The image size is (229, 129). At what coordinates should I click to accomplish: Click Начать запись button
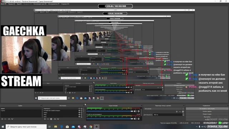(x=207, y=111)
